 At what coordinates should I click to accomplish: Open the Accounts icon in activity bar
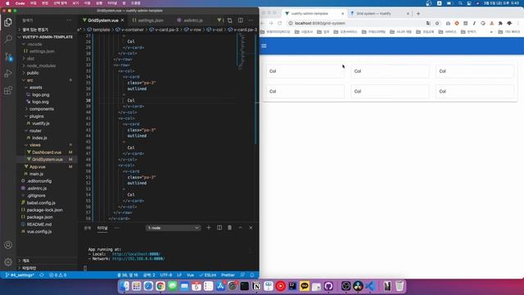tap(8, 245)
